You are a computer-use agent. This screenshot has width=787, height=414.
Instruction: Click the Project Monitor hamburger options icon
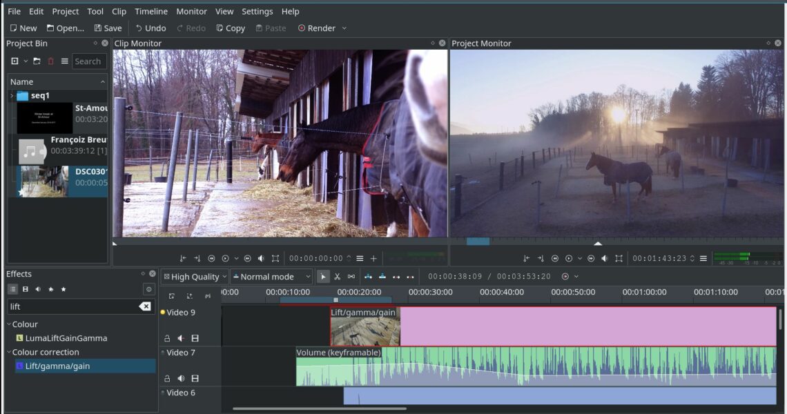click(x=703, y=259)
